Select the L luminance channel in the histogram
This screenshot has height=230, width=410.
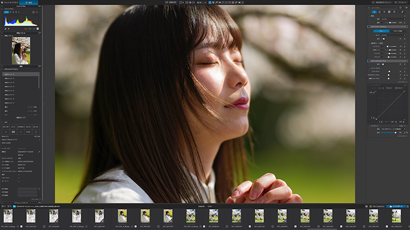[x=18, y=12]
